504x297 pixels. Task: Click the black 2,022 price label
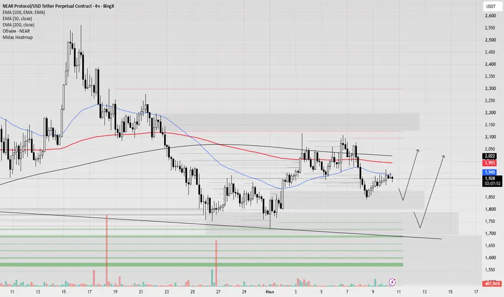point(490,156)
